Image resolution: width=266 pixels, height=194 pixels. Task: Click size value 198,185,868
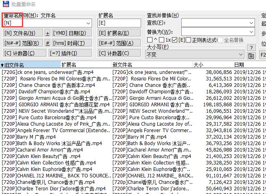coord(217,105)
